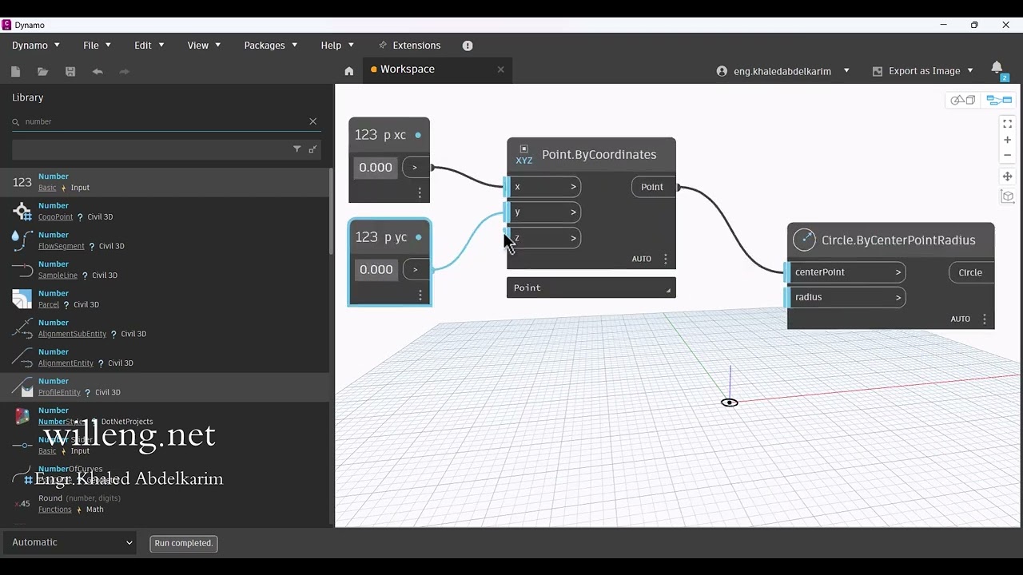Click the Open folder icon
The height and width of the screenshot is (575, 1023).
pos(42,71)
